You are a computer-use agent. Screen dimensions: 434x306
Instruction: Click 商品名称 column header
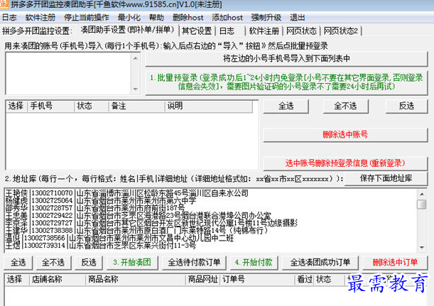point(136,280)
